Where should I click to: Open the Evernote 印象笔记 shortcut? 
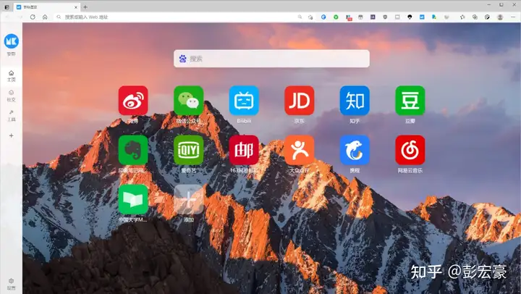click(133, 150)
